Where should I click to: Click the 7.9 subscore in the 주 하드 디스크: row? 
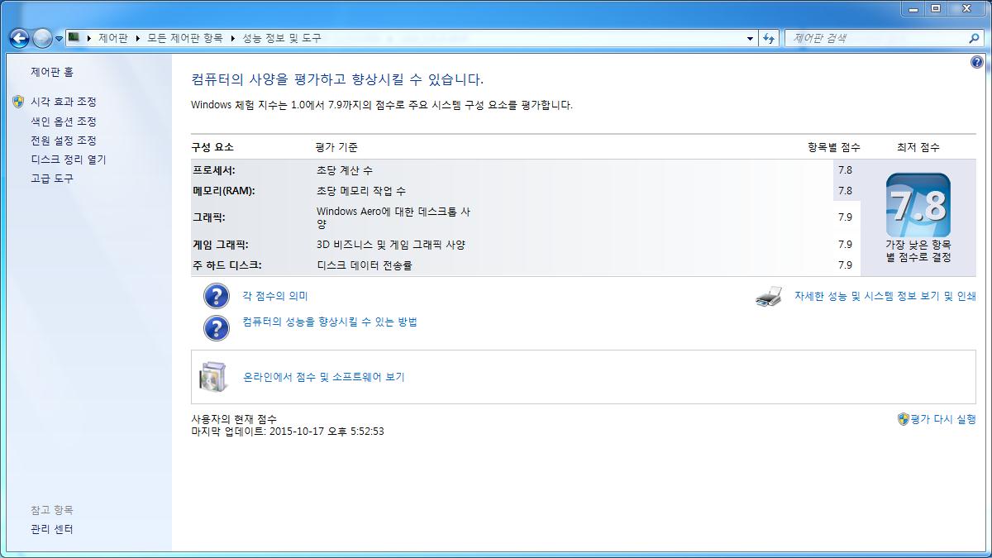click(x=845, y=265)
